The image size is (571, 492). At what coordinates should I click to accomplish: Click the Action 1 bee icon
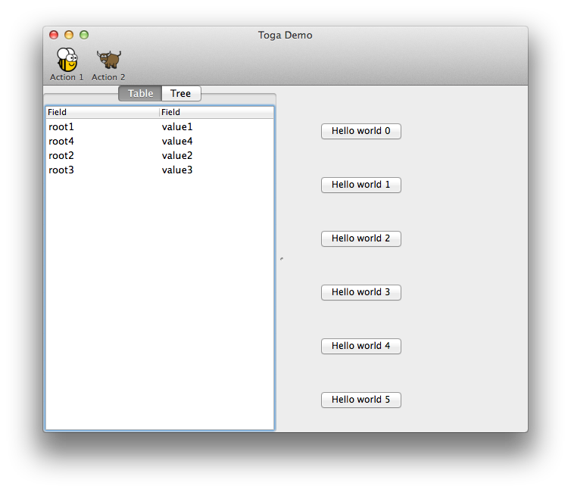click(x=67, y=60)
